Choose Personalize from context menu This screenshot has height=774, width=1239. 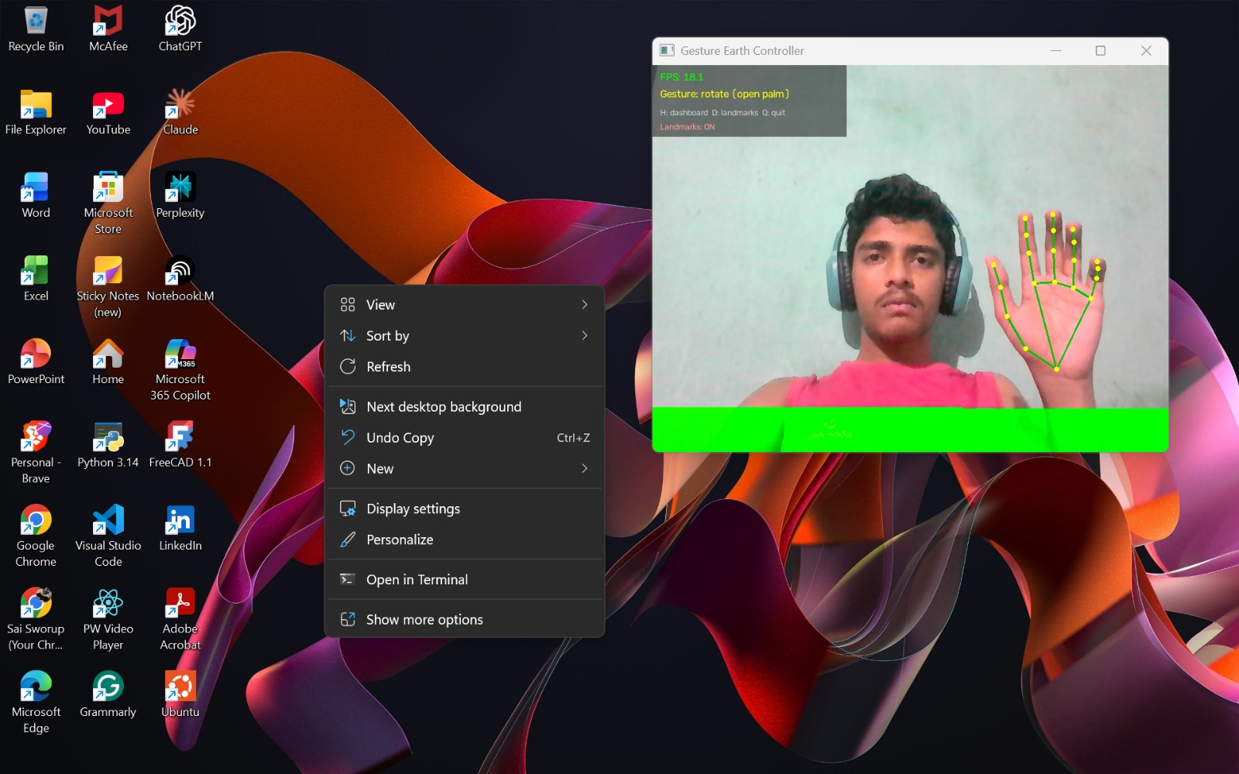[x=465, y=540]
